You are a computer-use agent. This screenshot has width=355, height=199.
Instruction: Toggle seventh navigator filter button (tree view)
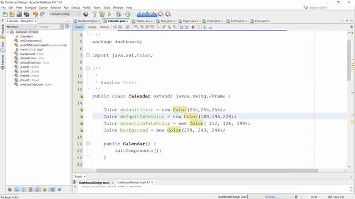52,190
